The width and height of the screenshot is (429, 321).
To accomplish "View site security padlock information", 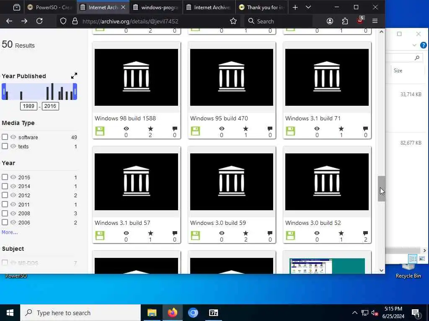I will (x=75, y=21).
